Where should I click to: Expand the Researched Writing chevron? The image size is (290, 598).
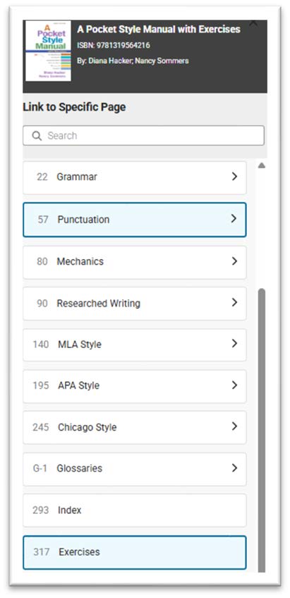tap(235, 302)
